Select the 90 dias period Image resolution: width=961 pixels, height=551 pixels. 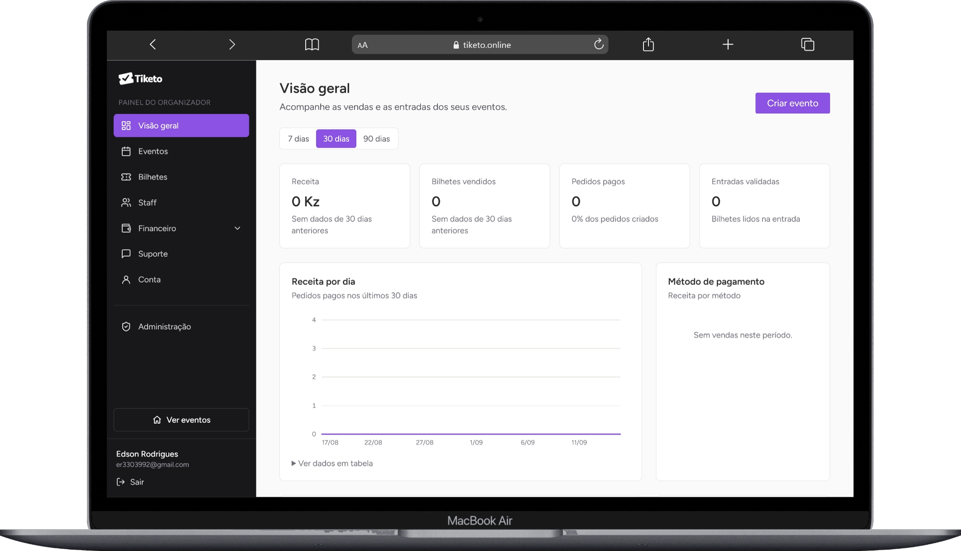pyautogui.click(x=376, y=138)
